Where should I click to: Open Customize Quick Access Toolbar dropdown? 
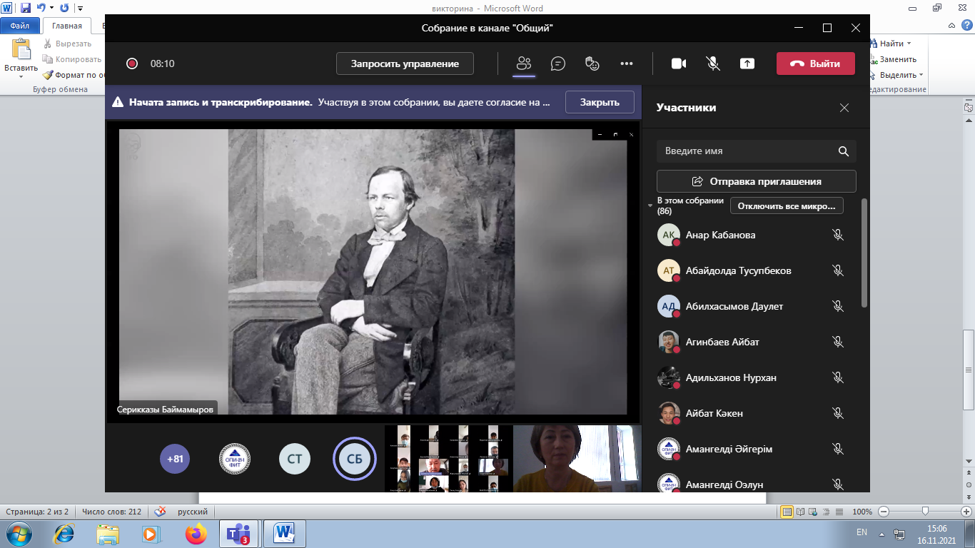(x=79, y=9)
